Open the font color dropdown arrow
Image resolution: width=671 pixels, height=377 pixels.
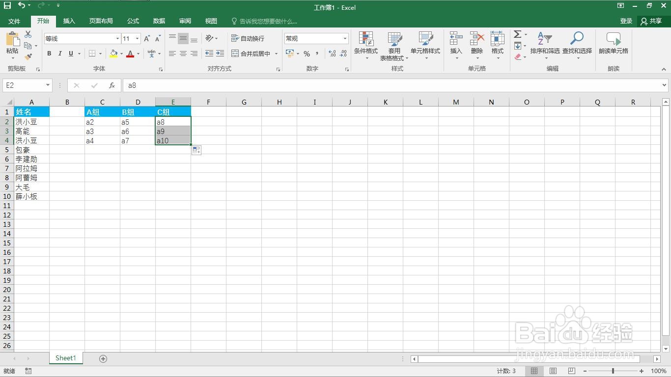click(x=138, y=54)
